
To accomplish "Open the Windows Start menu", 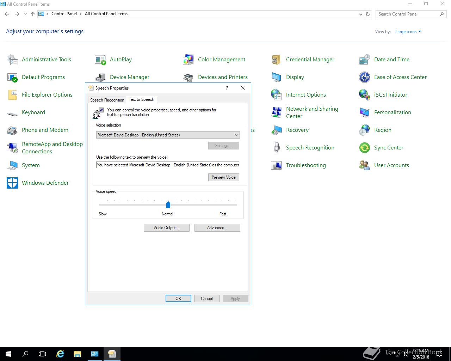I will pyautogui.click(x=8, y=354).
